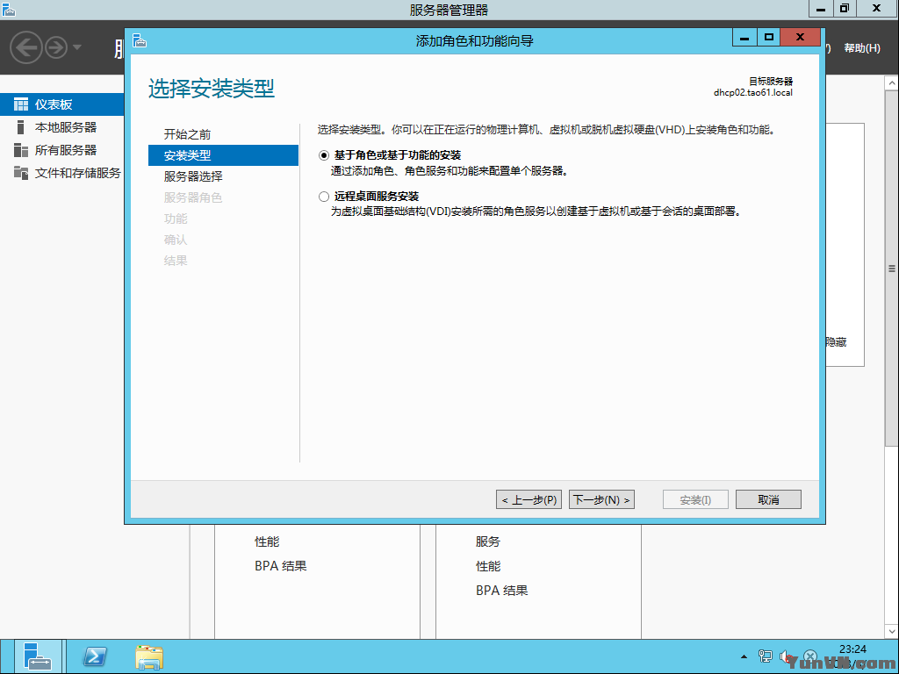The image size is (899, 674).
Task: Select the 安装类型 wizard step
Action: [223, 155]
